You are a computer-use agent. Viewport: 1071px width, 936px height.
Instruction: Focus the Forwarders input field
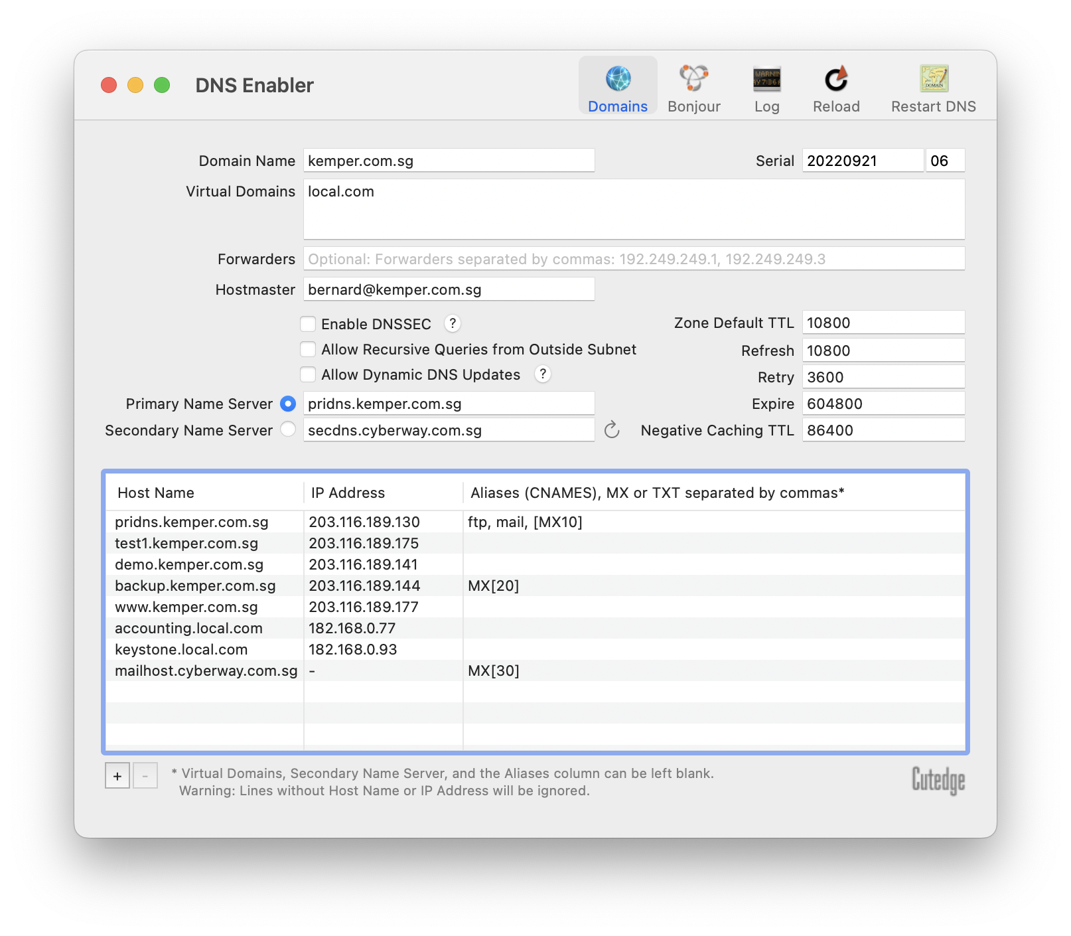pyautogui.click(x=634, y=259)
